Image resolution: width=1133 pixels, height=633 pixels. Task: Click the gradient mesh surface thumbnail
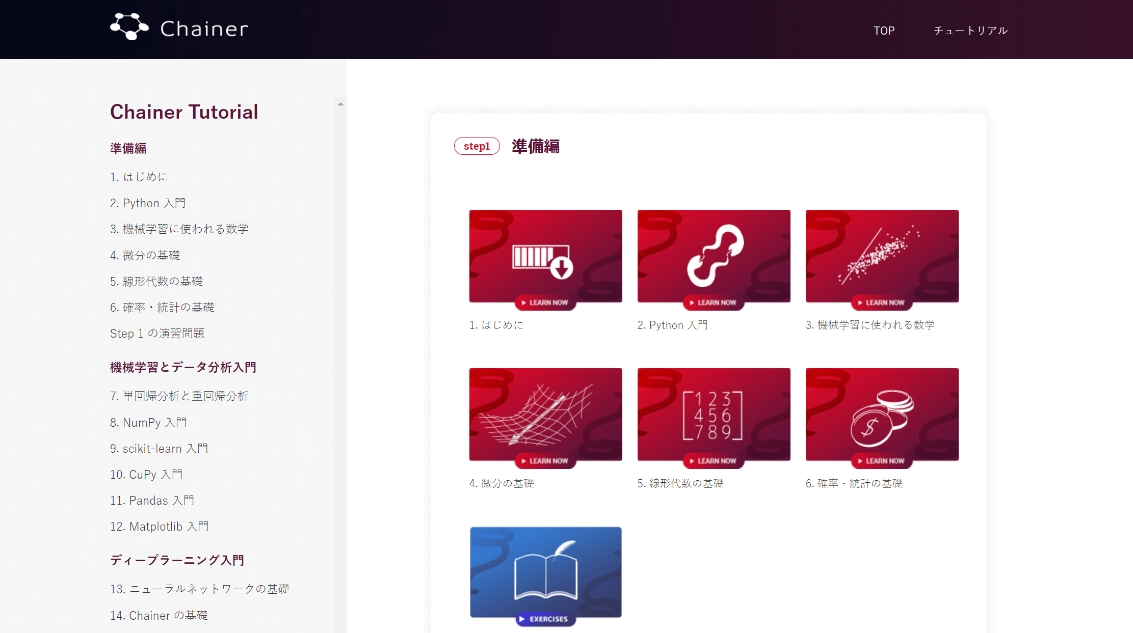point(546,415)
